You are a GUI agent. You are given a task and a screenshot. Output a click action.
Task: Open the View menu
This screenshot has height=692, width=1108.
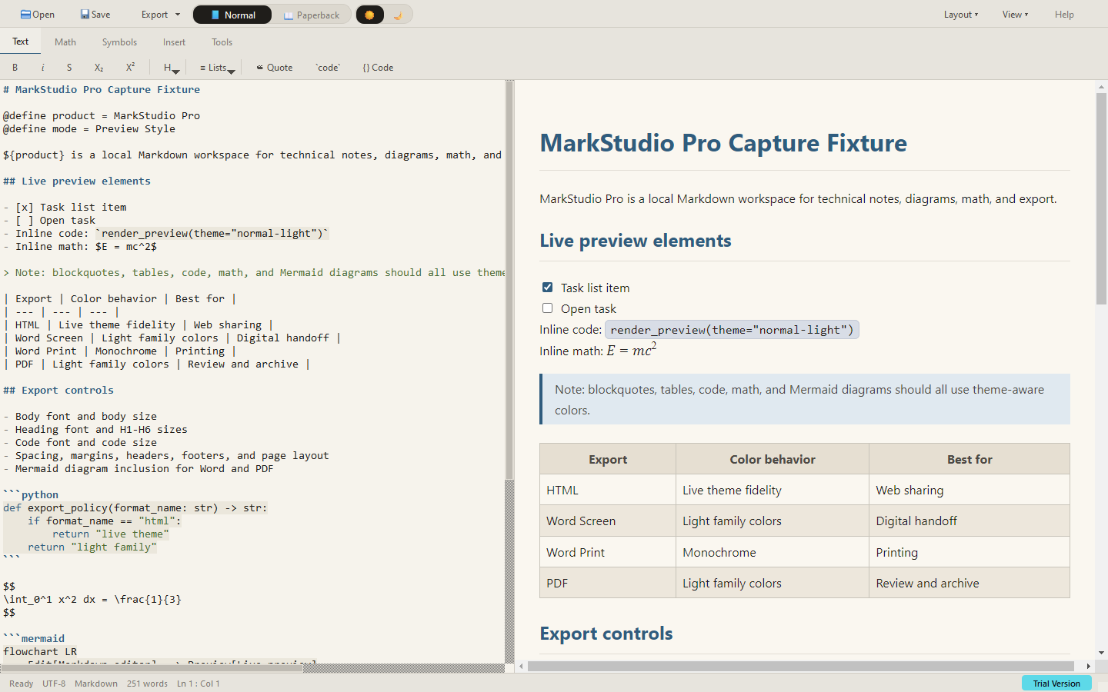1015,15
